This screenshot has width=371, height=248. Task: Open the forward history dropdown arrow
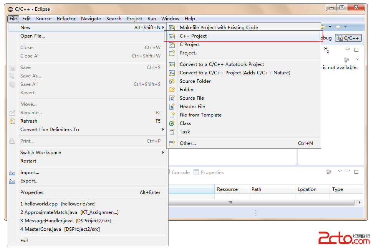coord(345,27)
